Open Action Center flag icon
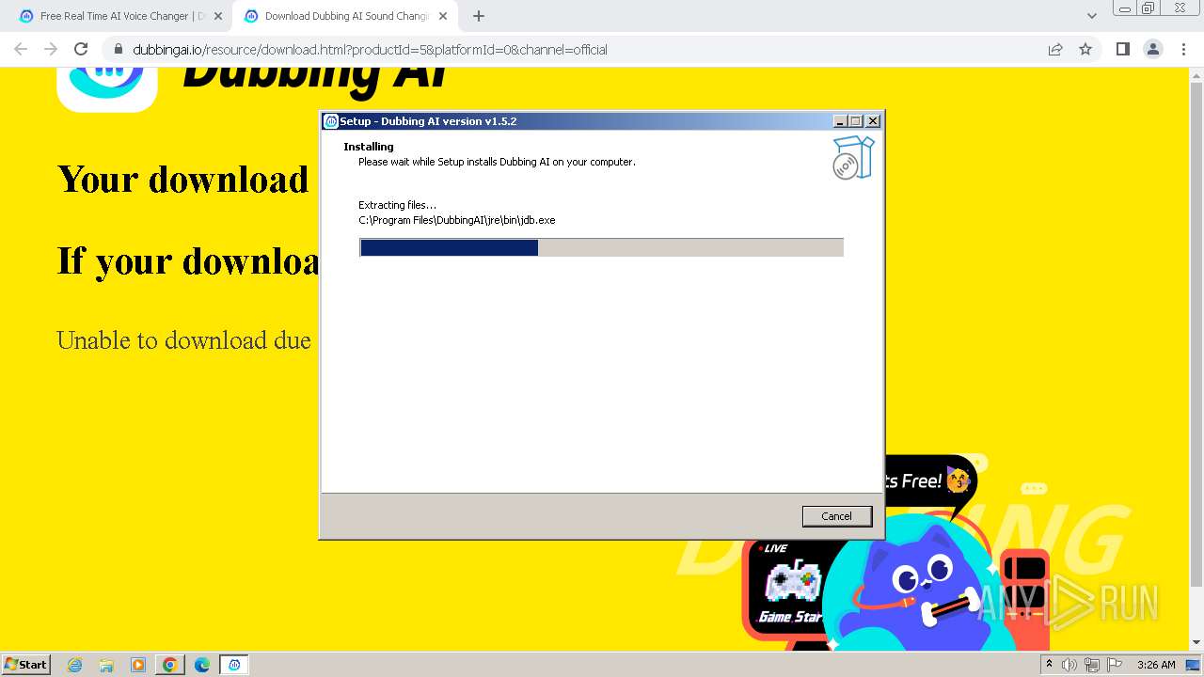The image size is (1204, 677). point(1115,665)
